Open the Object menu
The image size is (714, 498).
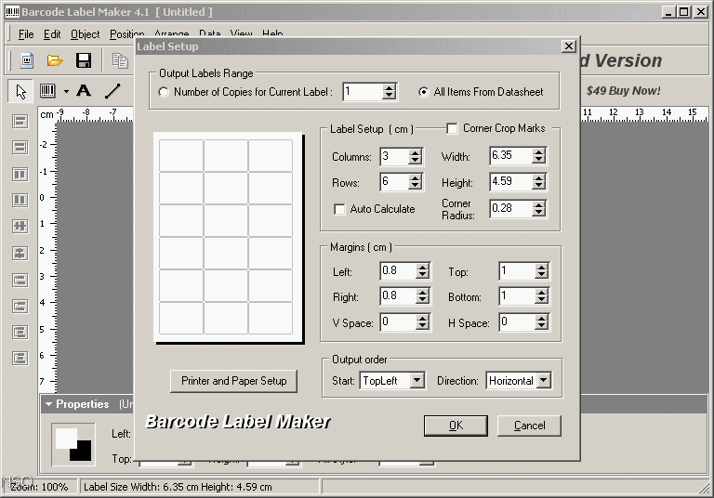pyautogui.click(x=85, y=34)
